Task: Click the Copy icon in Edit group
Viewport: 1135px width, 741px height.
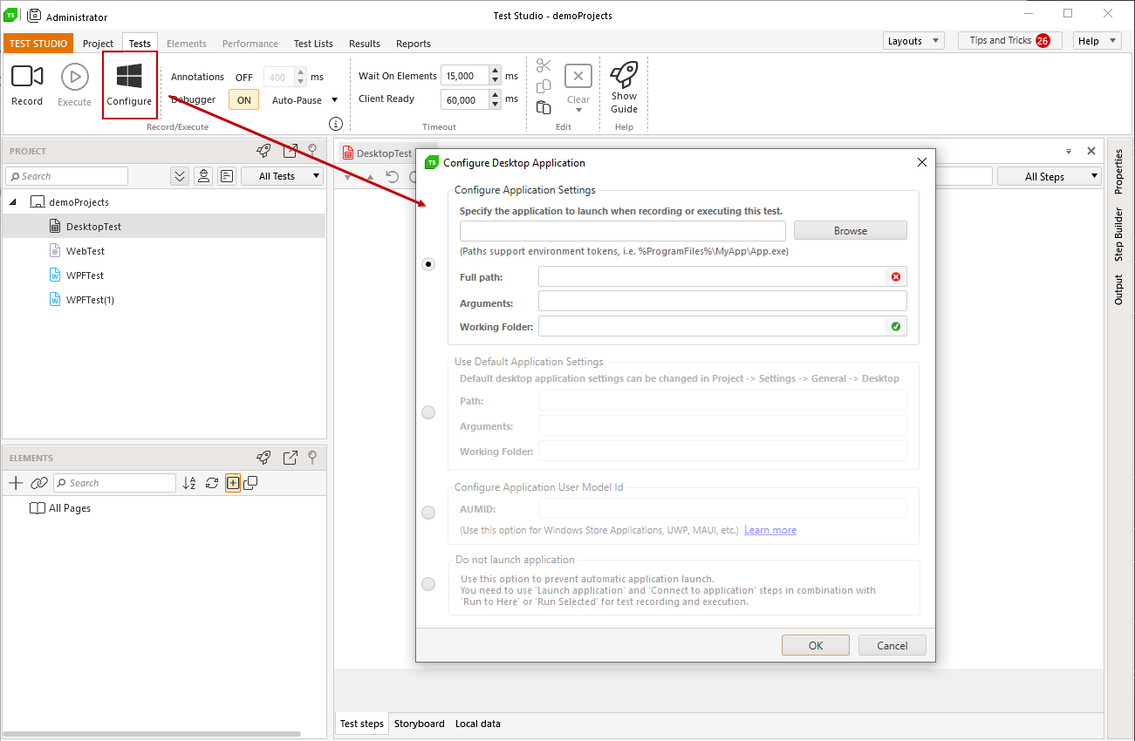Action: point(544,86)
